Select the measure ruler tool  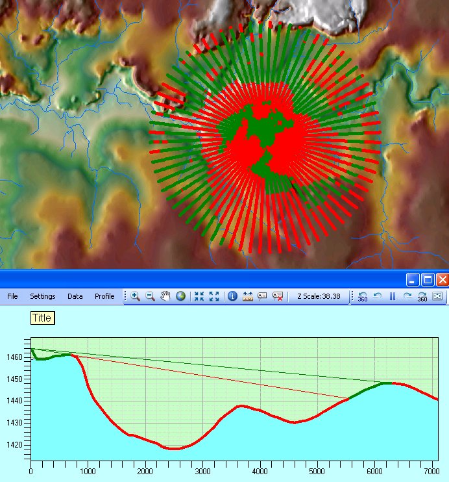pyautogui.click(x=247, y=296)
